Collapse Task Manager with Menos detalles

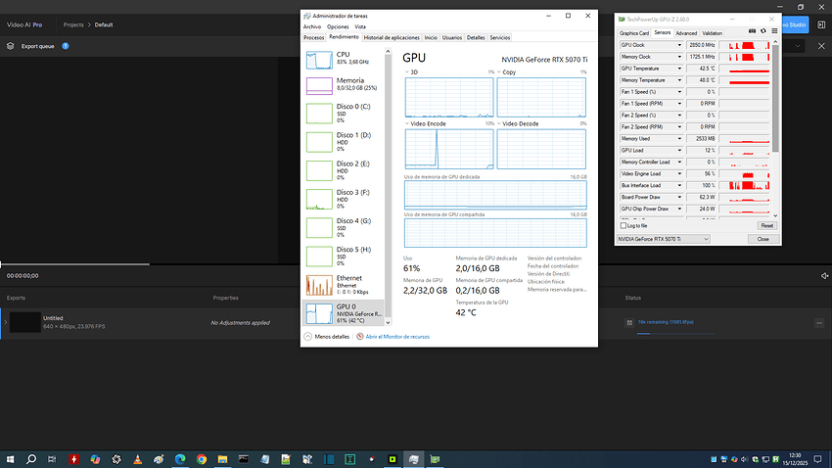(x=328, y=336)
